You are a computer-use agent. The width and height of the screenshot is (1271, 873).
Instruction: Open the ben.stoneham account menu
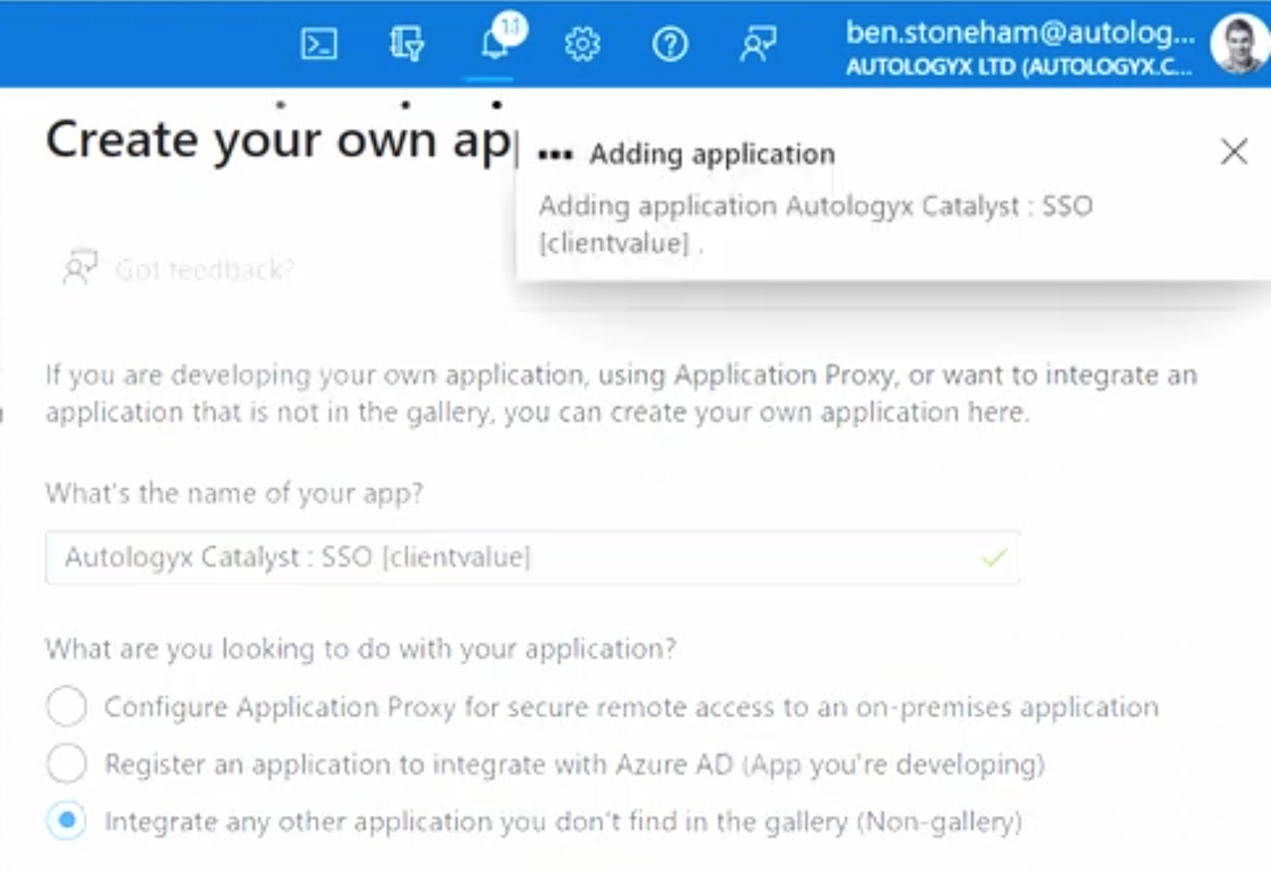point(1019,33)
